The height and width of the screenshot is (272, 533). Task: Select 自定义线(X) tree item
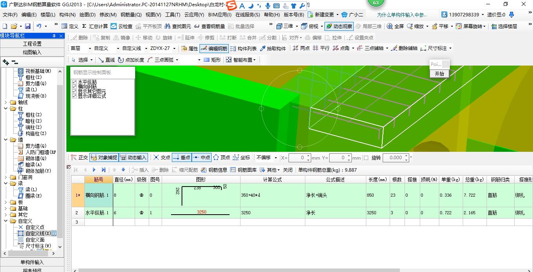pos(38,233)
